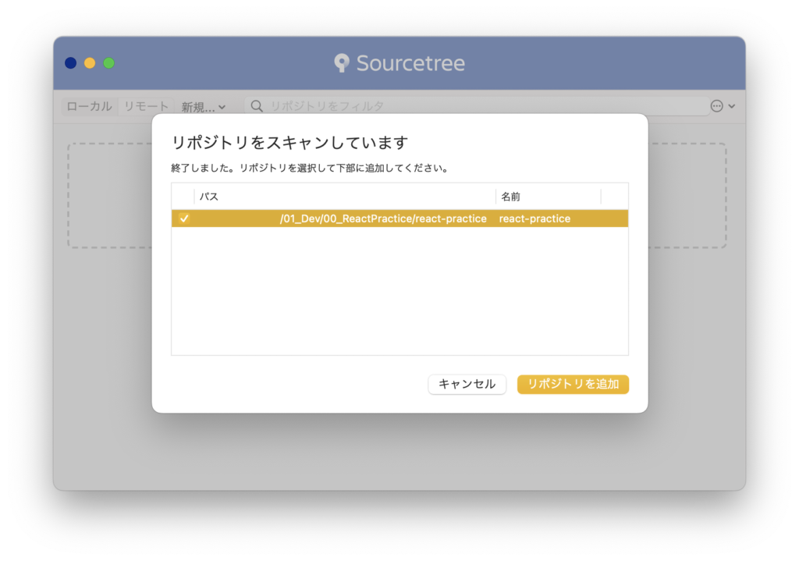The height and width of the screenshot is (561, 799).
Task: Expand the chevron next to the options icon
Action: click(732, 106)
